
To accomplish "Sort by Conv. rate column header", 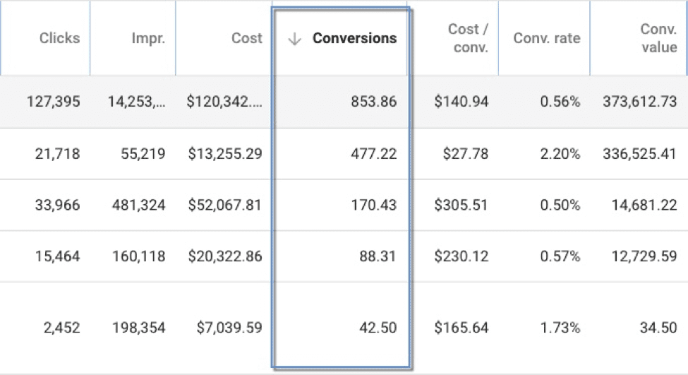I will pos(546,38).
